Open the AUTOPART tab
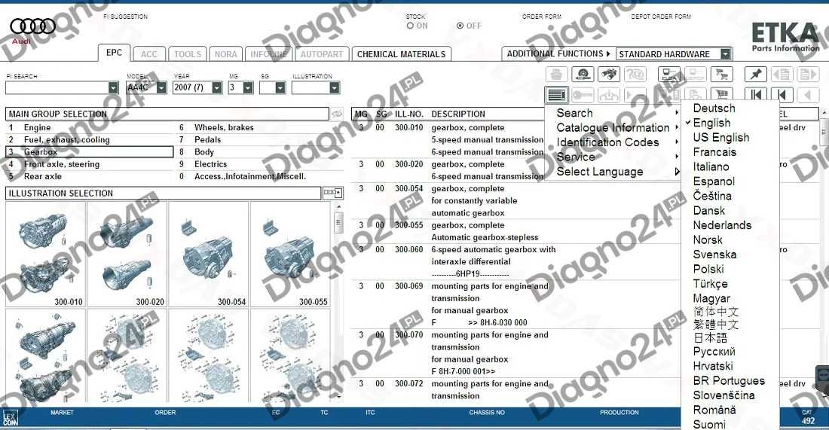 coord(322,54)
